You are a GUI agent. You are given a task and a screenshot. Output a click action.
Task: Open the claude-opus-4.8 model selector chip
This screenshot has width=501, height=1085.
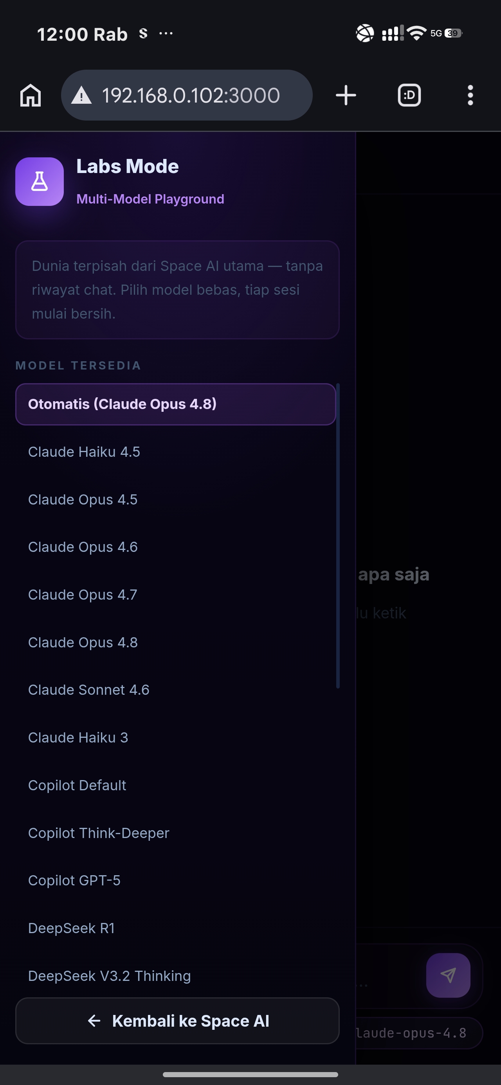(x=418, y=1033)
